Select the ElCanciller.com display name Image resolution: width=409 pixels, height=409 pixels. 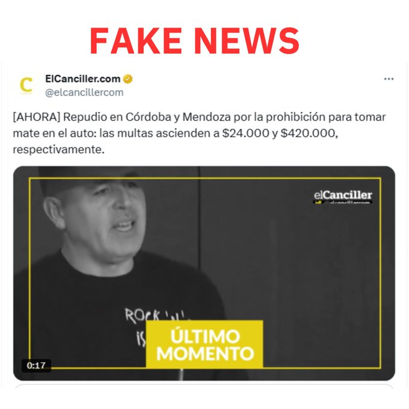(82, 79)
